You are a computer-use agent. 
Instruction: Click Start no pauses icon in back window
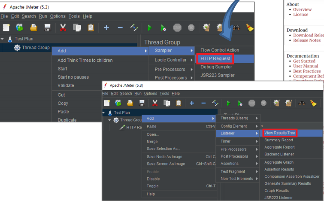pyautogui.click(x=163, y=28)
